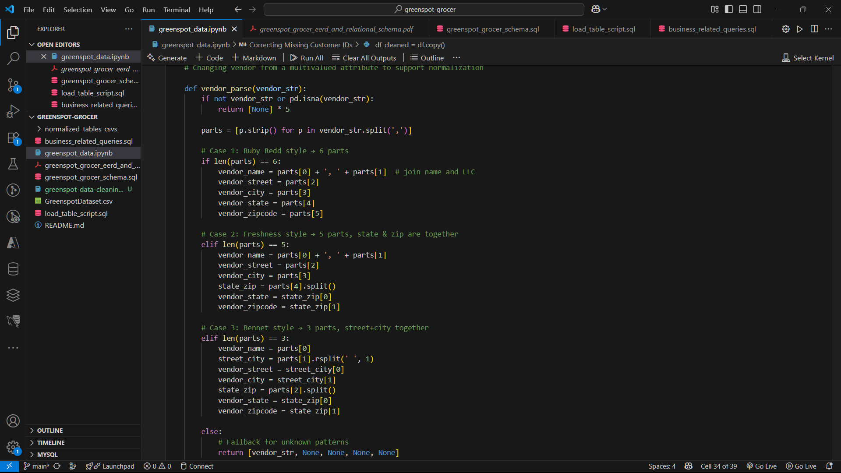Viewport: 841px width, 473px height.
Task: Toggle Secondary Side Bar visibility
Action: tap(757, 9)
